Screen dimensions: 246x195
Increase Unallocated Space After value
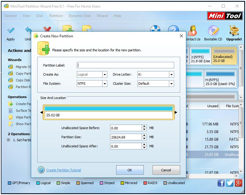[x=144, y=145]
